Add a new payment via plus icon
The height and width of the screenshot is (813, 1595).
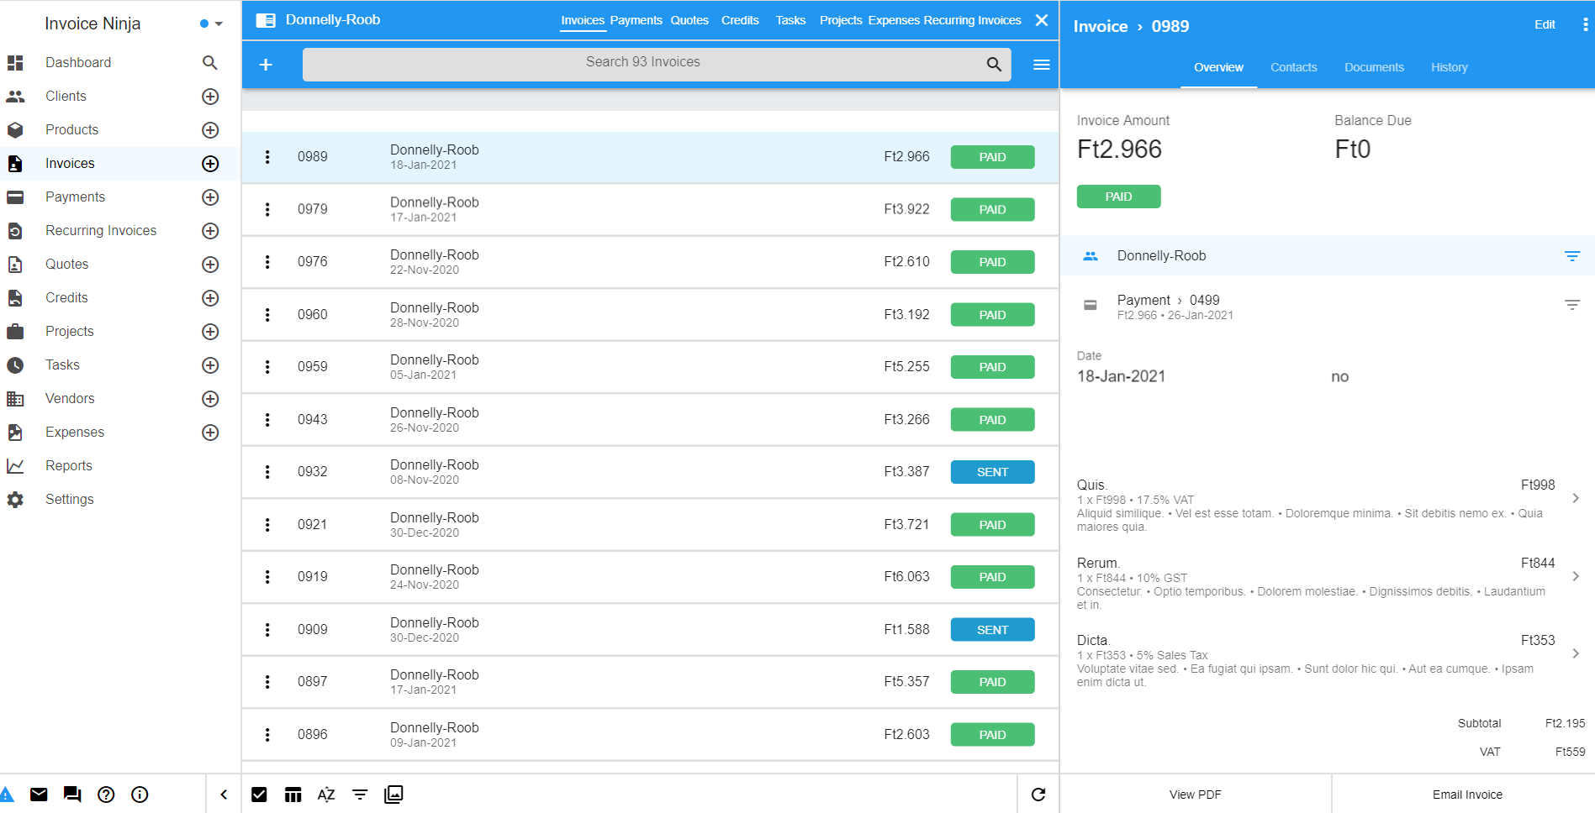[x=210, y=197]
